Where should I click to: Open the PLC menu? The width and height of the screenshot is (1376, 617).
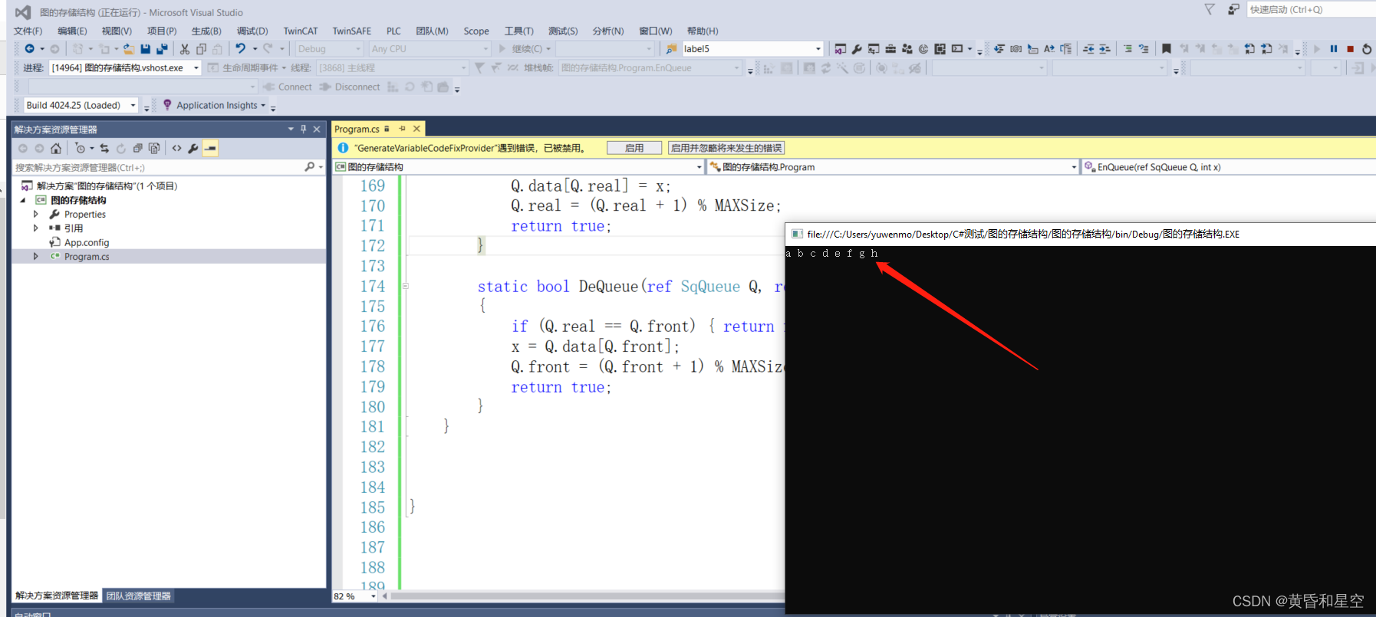393,31
